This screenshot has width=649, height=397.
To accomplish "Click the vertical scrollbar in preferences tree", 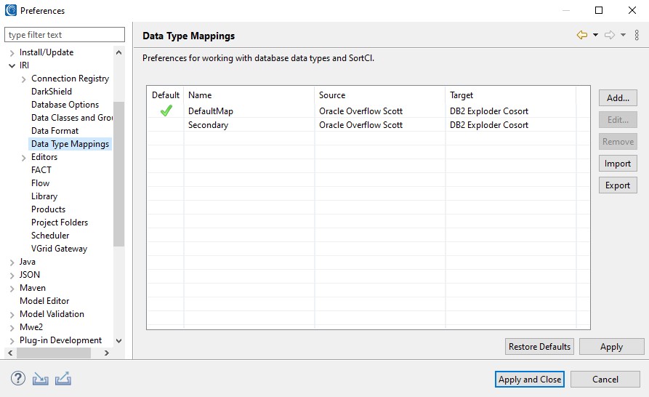I will 119,175.
